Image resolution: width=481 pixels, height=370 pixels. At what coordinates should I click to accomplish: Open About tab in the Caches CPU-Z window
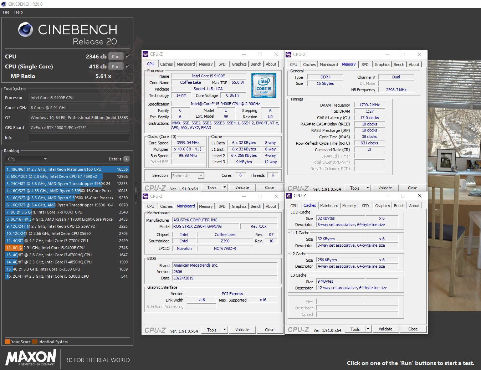[414, 206]
